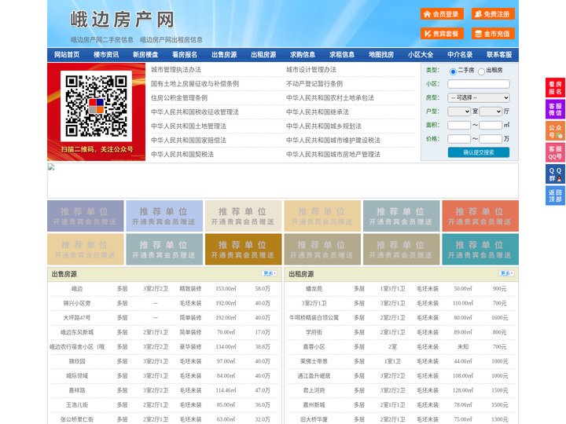Click the 会员登录 login button
This screenshot has width=566, height=424.
coord(442,14)
